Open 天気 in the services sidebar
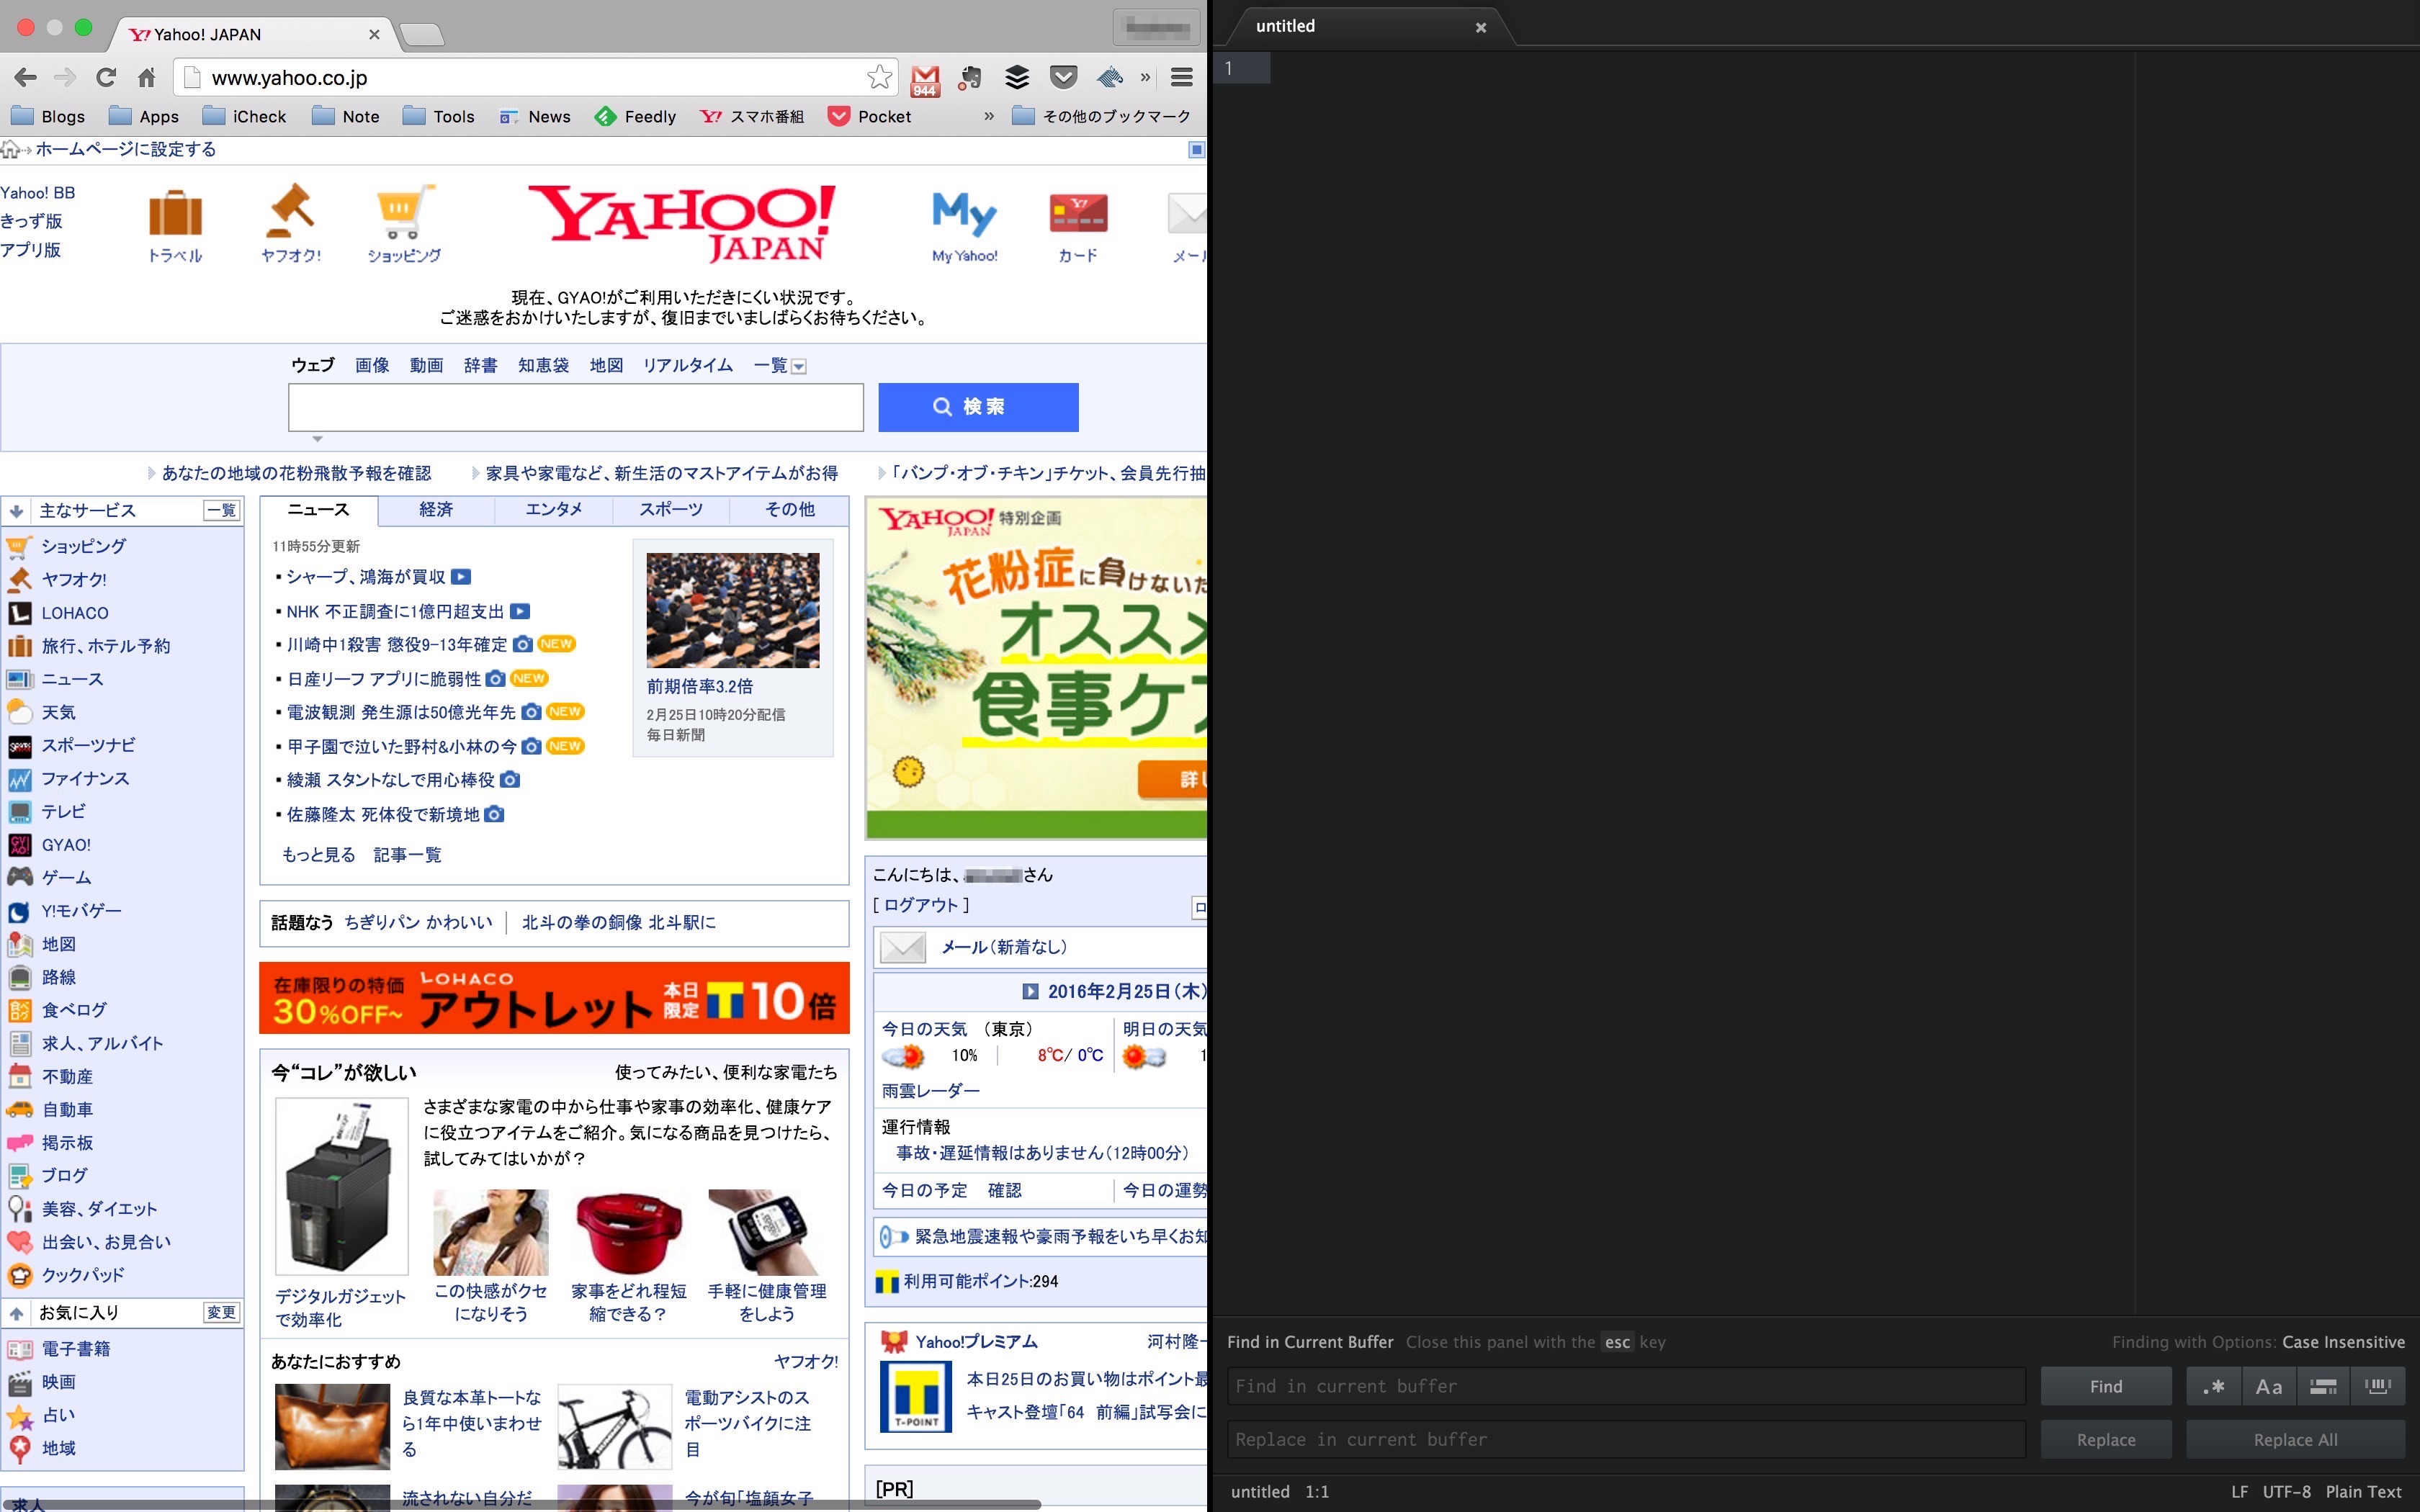2420x1512 pixels. click(59, 712)
